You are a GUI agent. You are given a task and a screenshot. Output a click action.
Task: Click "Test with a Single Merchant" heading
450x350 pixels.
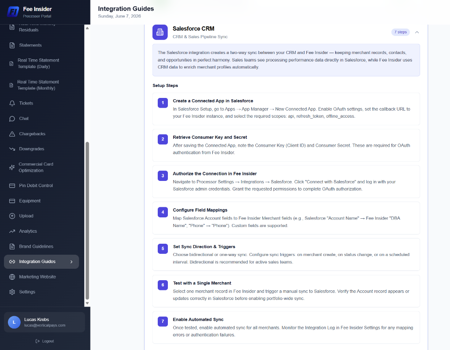click(202, 283)
